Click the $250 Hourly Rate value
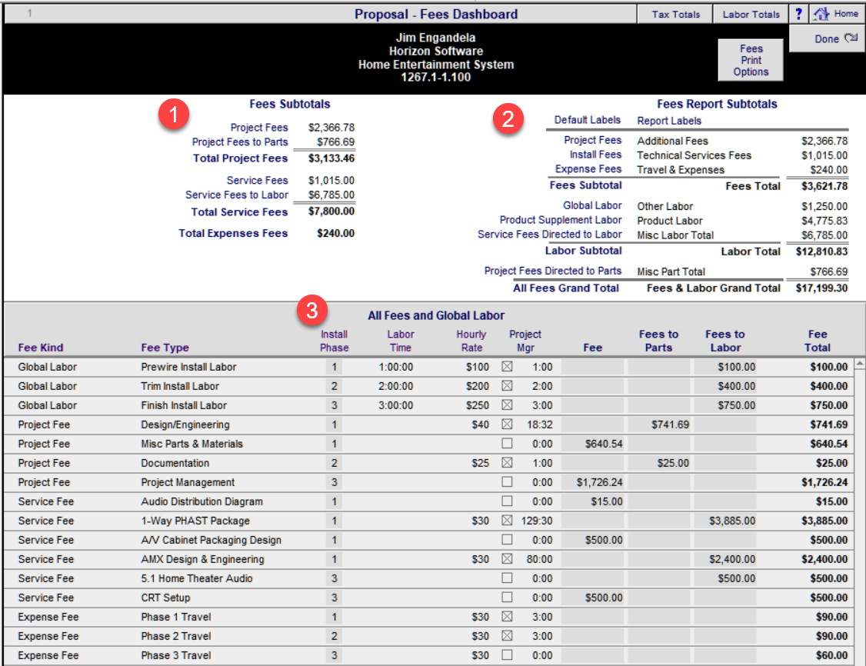Image resolution: width=866 pixels, height=666 pixels. pyautogui.click(x=477, y=405)
